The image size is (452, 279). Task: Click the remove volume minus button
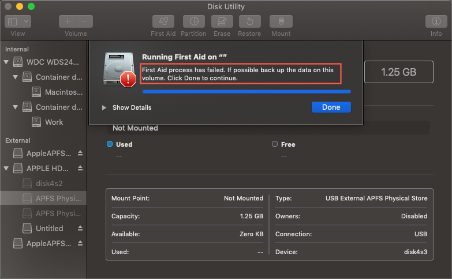pos(84,22)
